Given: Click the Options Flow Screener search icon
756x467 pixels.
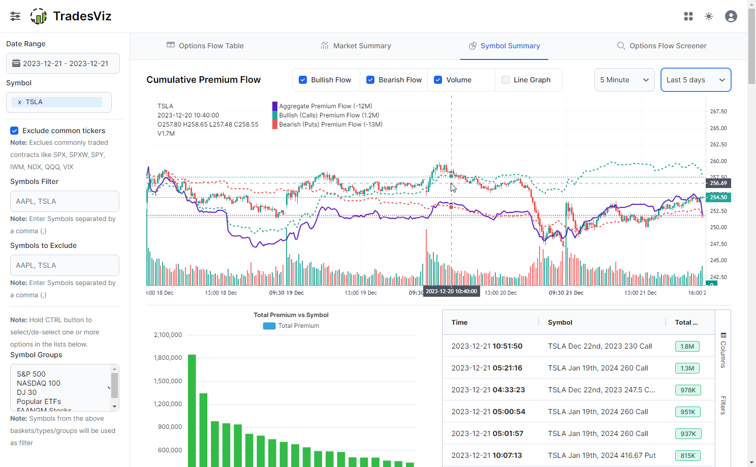Looking at the screenshot, I should pyautogui.click(x=621, y=46).
